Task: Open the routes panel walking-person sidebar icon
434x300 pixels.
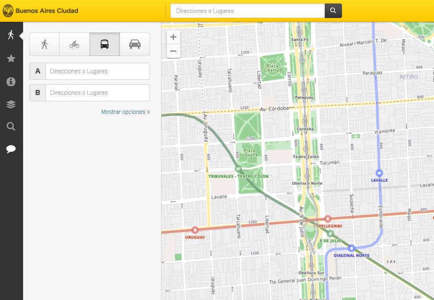Action: pyautogui.click(x=11, y=35)
